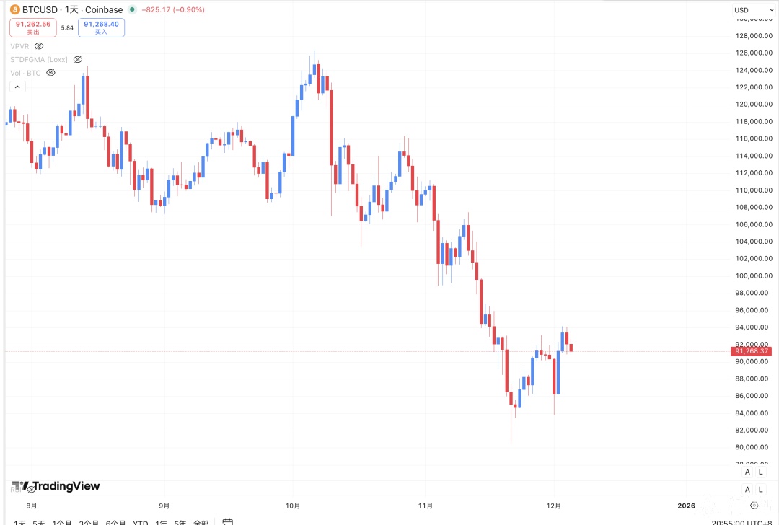Screen dimensions: 779x525
Task: Show the Vol · BTC indicator
Action: 50,73
